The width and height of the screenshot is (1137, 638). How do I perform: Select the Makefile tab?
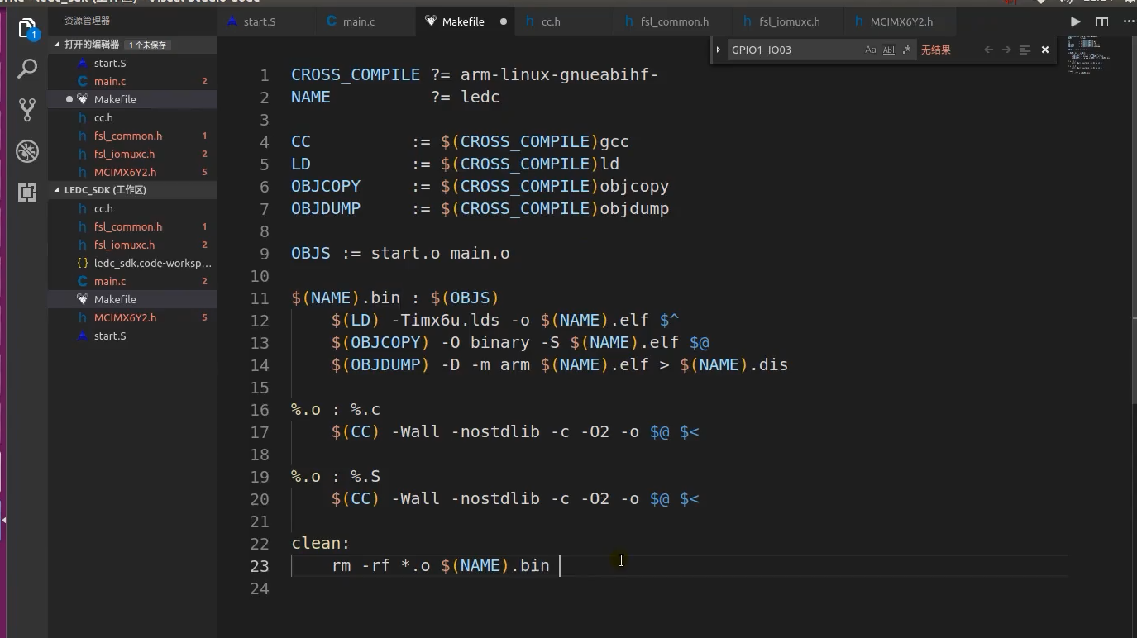tap(463, 21)
